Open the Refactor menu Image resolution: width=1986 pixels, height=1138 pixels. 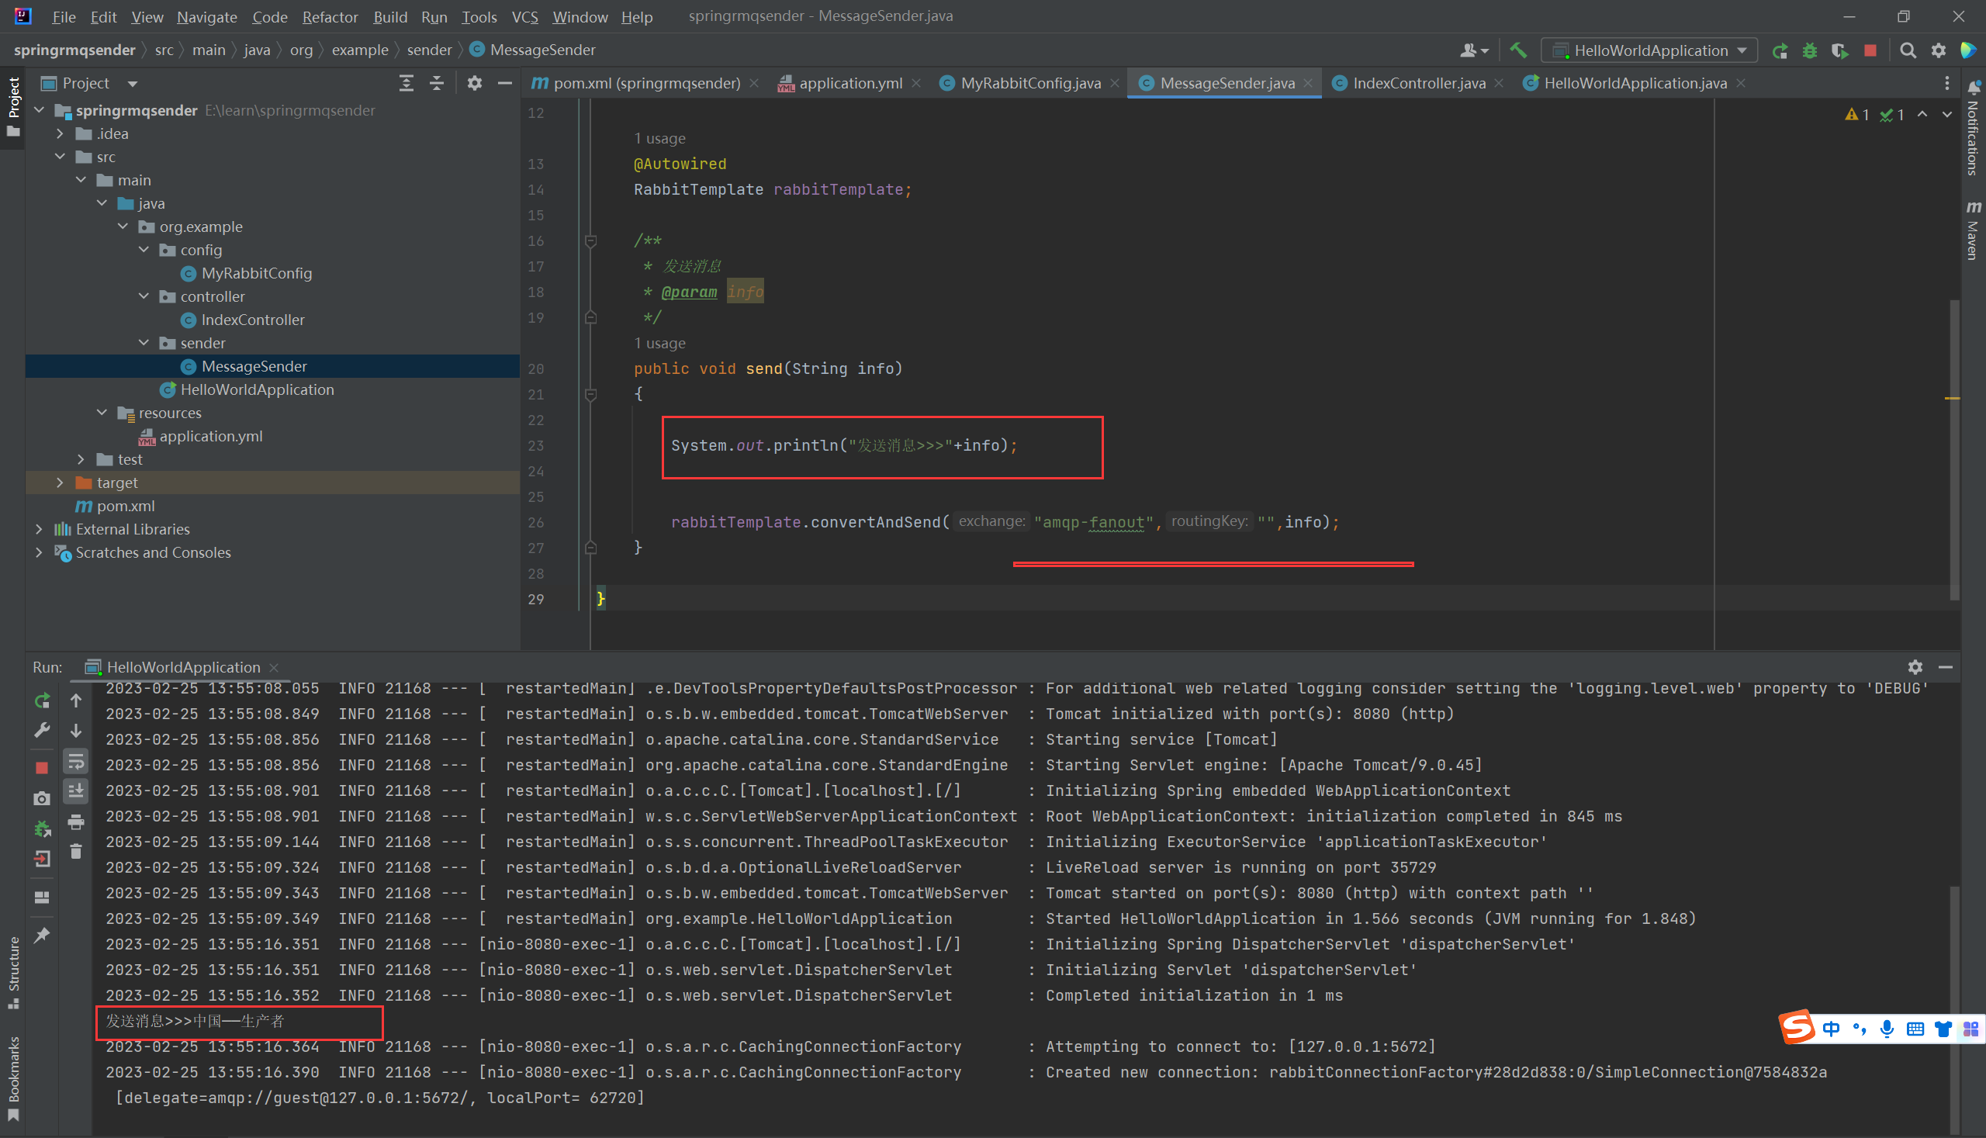[x=329, y=16]
